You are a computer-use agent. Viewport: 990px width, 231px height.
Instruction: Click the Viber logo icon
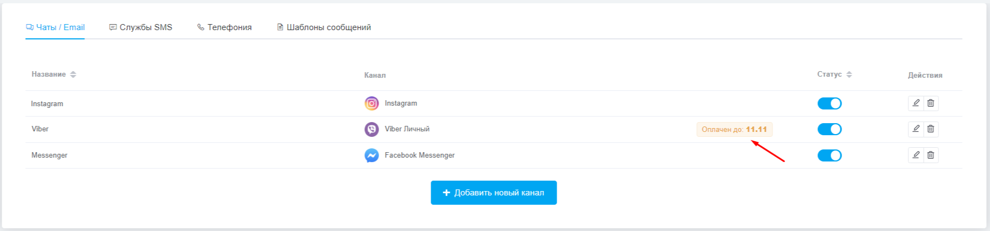click(371, 129)
